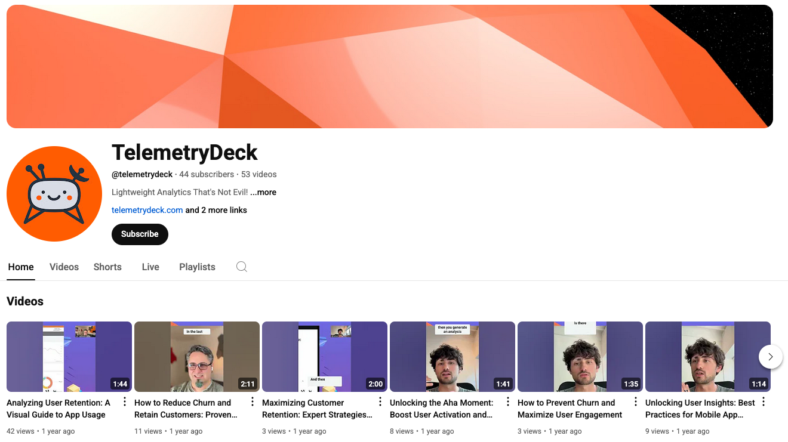This screenshot has width=788, height=442.
Task: Show the 'and 2 more links' list
Action: 216,210
